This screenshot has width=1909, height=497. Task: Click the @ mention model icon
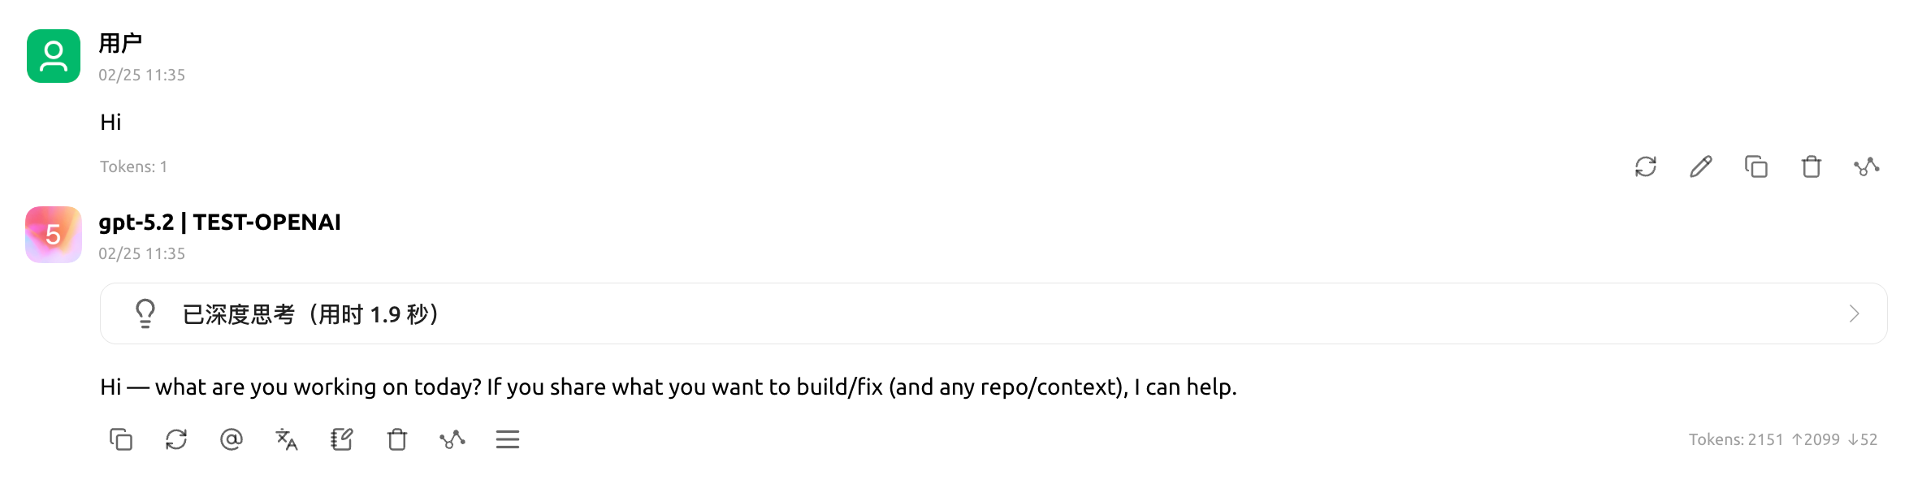click(232, 439)
